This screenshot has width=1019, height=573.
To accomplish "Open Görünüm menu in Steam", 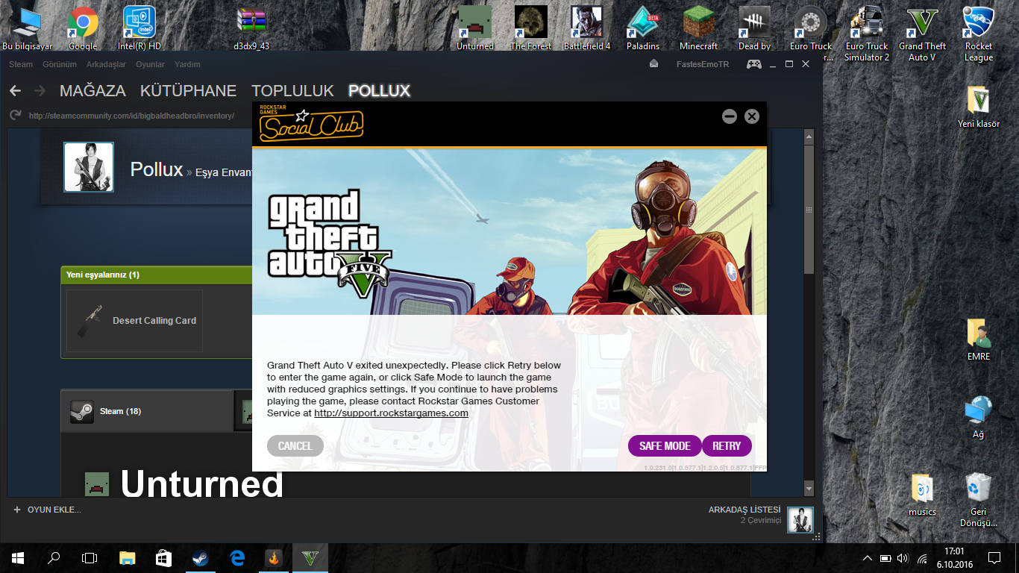I will [60, 64].
